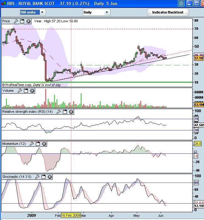Click the May label on the time axis
The width and height of the screenshot is (204, 220).
point(137,216)
